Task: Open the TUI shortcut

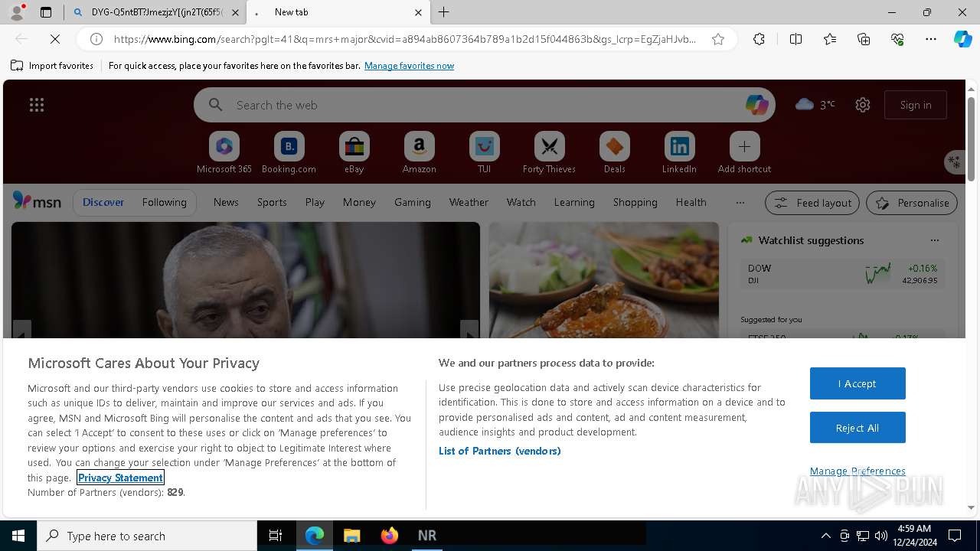Action: coord(484,152)
